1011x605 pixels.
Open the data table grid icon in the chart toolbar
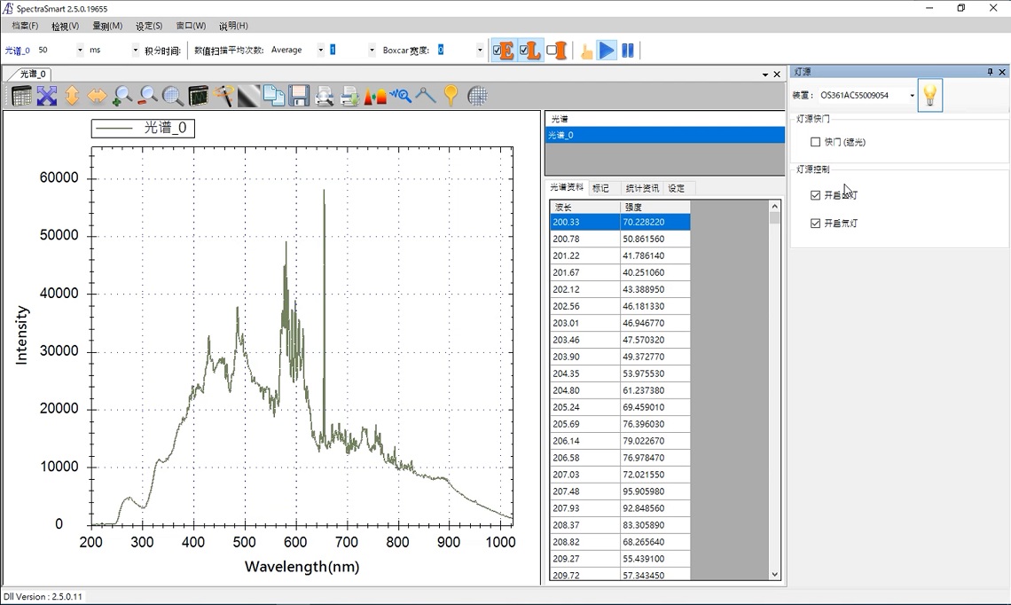click(21, 96)
